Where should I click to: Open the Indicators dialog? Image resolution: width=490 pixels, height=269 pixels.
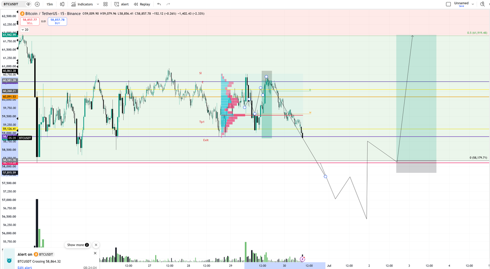[82, 4]
